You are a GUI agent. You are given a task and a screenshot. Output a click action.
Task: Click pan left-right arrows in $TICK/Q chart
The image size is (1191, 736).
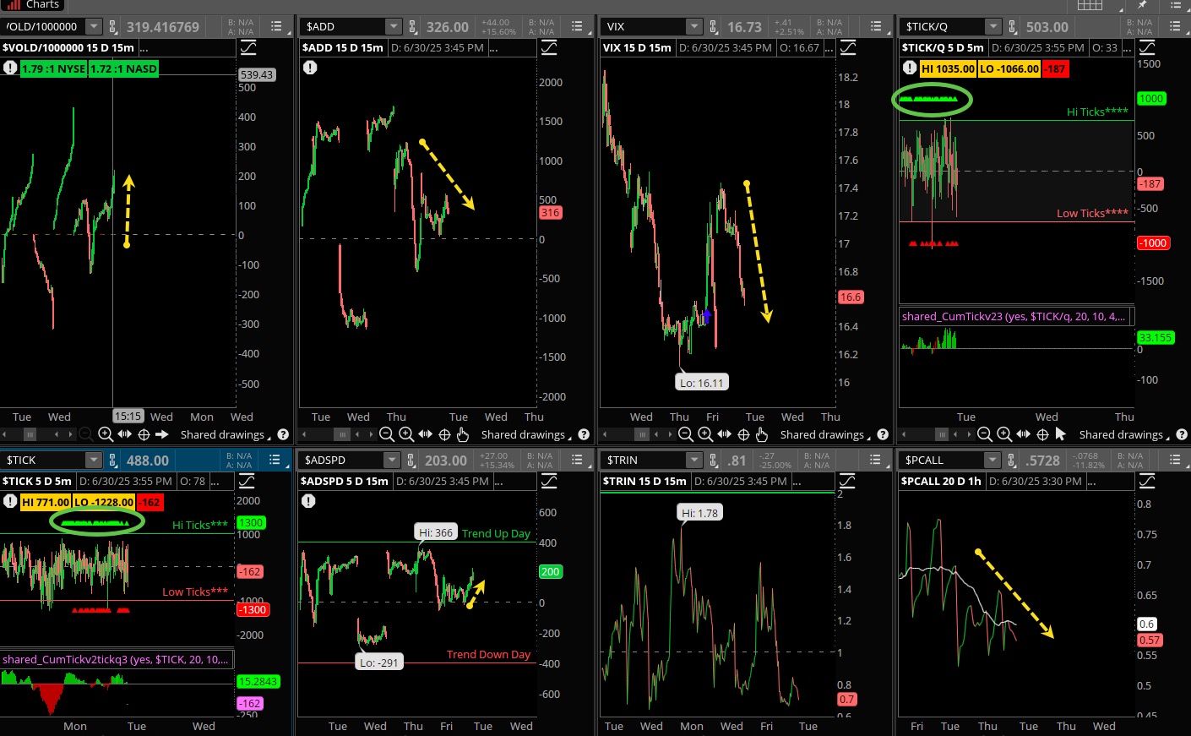click(1023, 434)
